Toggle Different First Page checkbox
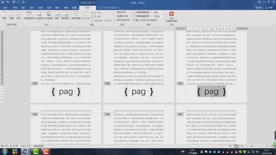The image size is (276, 155). 115,12
